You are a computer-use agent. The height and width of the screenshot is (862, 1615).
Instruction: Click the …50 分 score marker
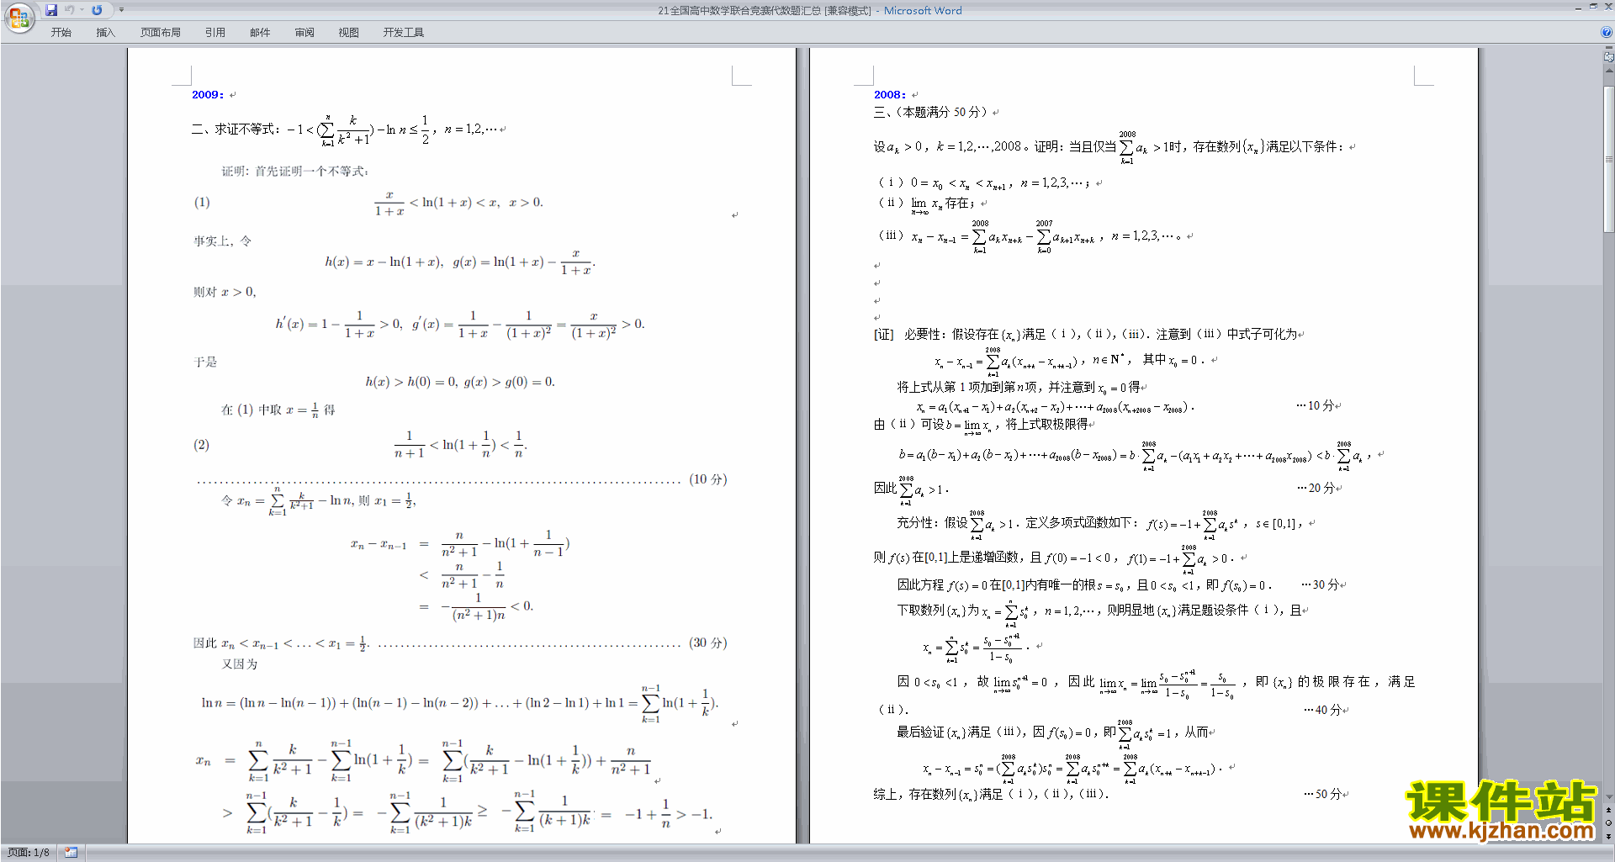click(1322, 794)
